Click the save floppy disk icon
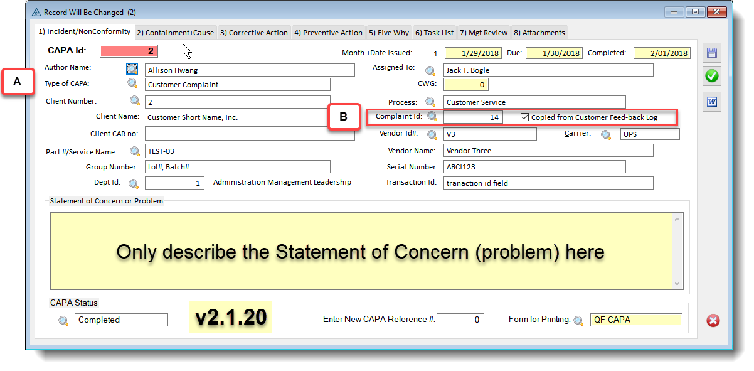Screen dimensions: 754x371 tap(712, 53)
